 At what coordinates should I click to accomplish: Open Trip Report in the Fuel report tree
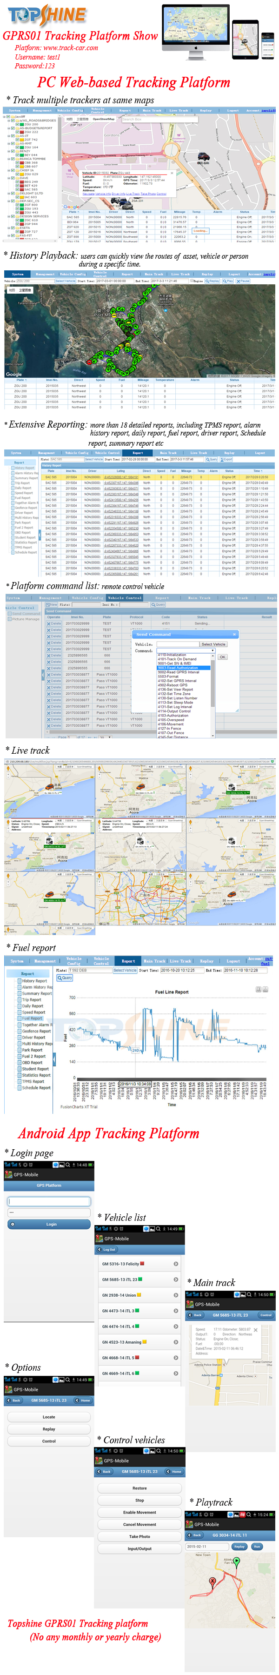pos(31,999)
